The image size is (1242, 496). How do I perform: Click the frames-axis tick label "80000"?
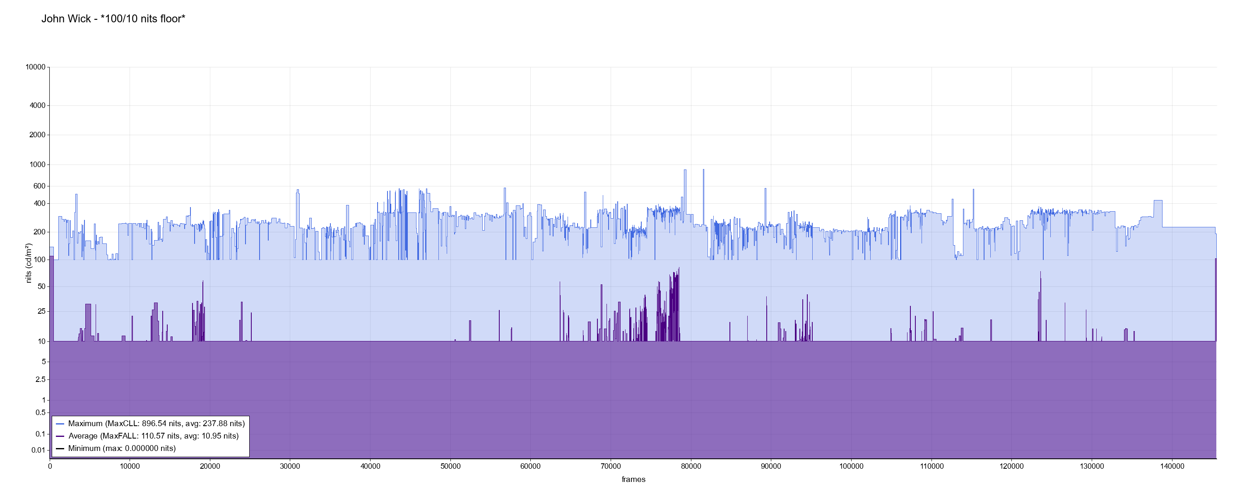click(691, 467)
